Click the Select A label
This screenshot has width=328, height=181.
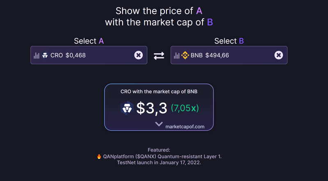coord(89,41)
